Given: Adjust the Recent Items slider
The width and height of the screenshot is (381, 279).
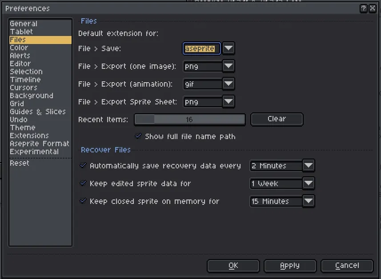Looking at the screenshot, I should (x=189, y=120).
